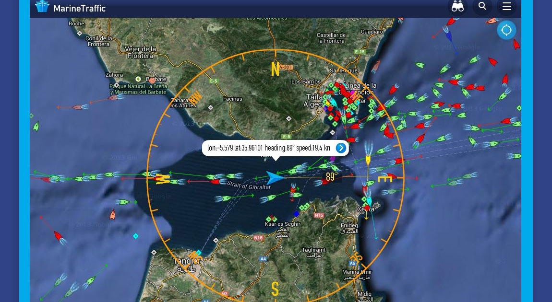Screen dimensions: 552x302
Task: Click the 89° heading label
Action: coord(332,176)
